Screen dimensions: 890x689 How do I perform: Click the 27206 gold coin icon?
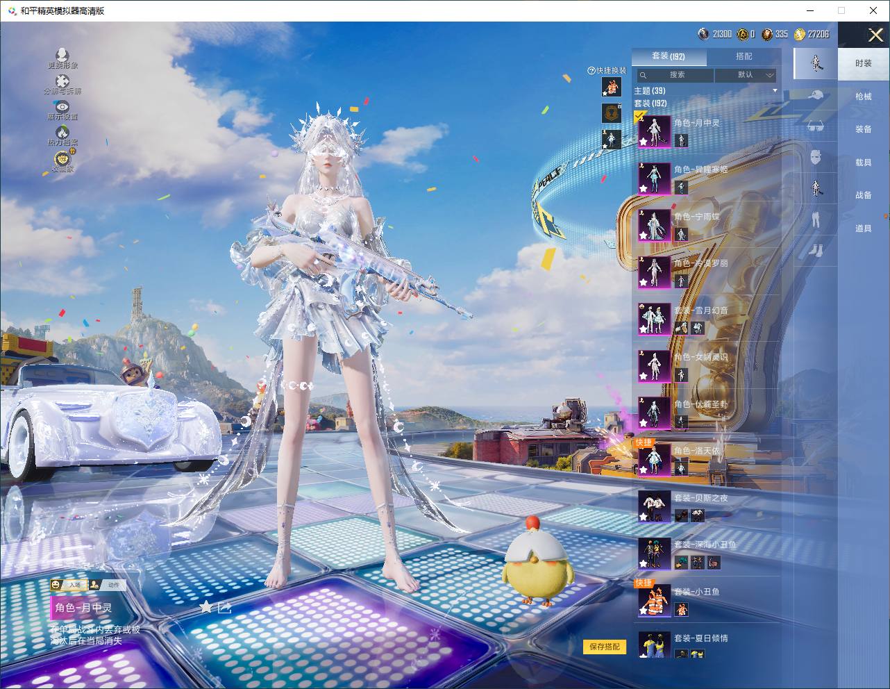tap(800, 34)
